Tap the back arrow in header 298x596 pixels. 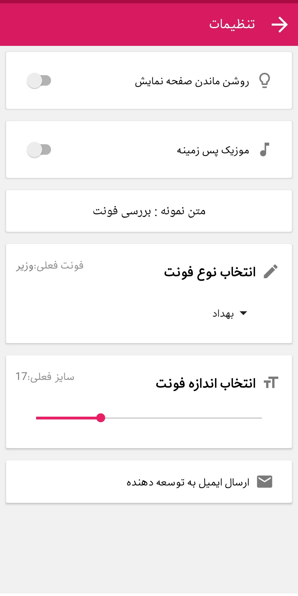coord(280,25)
